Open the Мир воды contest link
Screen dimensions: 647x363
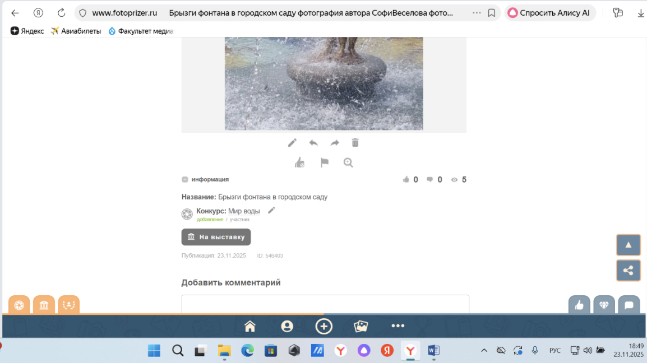pos(244,211)
